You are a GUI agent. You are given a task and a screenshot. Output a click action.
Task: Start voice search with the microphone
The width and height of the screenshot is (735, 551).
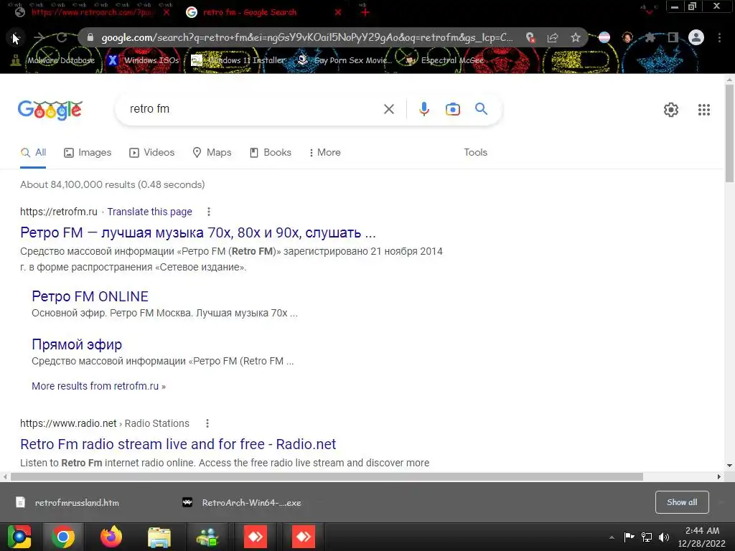(x=423, y=109)
